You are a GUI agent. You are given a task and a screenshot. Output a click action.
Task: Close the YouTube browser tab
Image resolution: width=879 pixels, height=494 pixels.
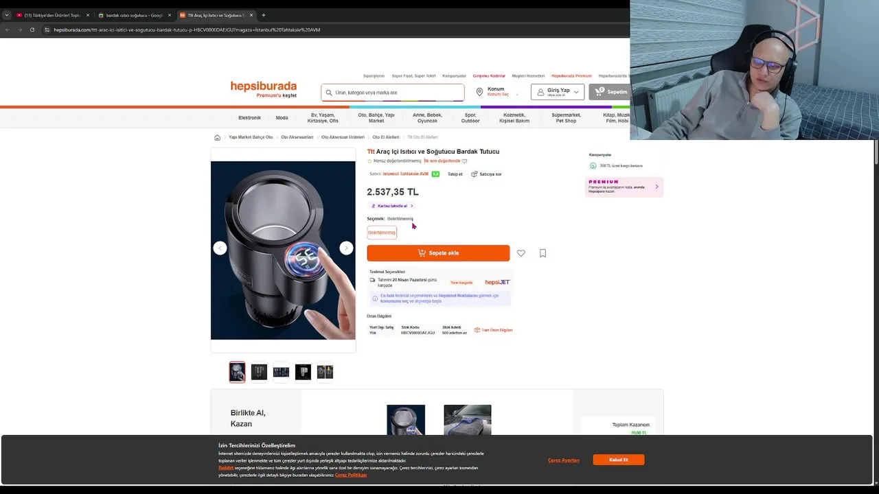[x=88, y=15]
